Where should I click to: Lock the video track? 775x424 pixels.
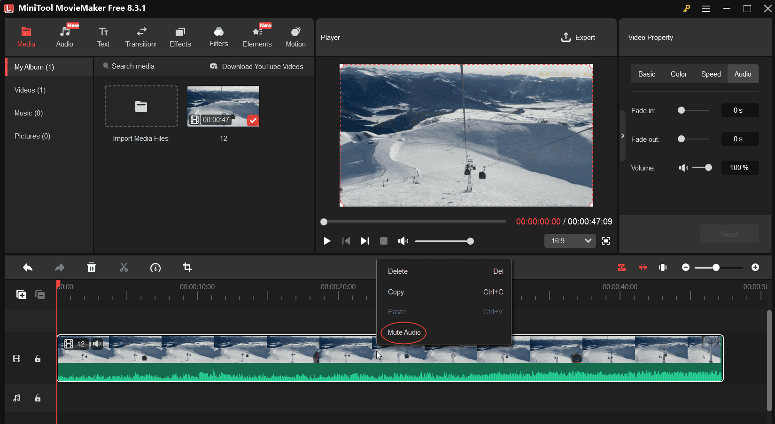[38, 358]
